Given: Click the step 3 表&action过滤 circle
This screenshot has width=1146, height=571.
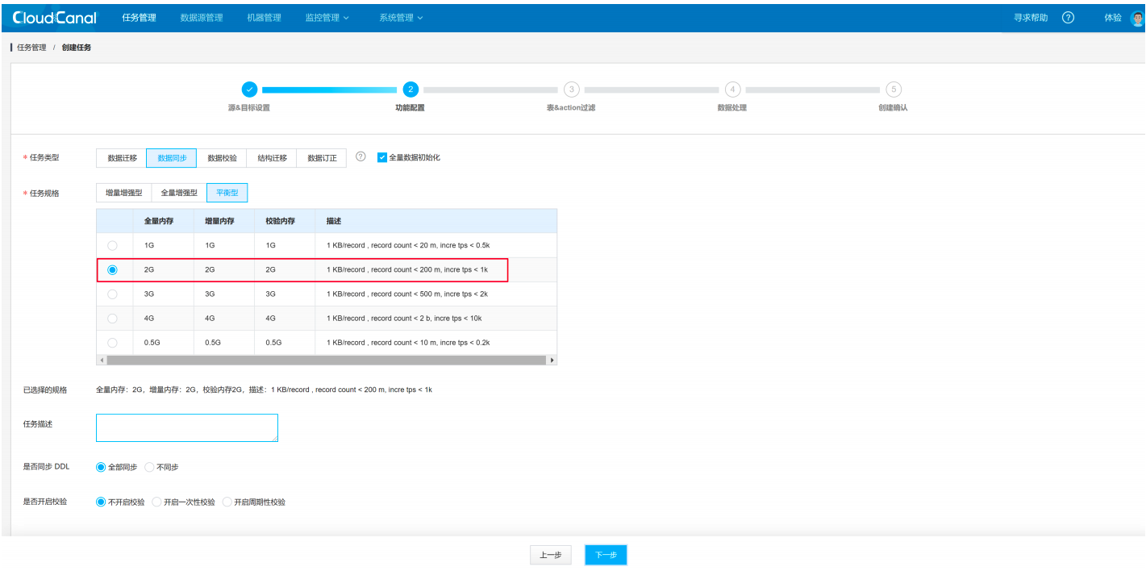Looking at the screenshot, I should point(571,90).
